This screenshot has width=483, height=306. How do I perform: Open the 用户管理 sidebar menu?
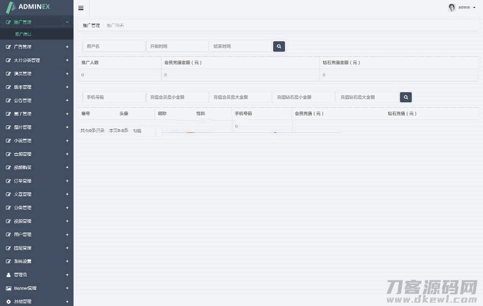(x=23, y=235)
